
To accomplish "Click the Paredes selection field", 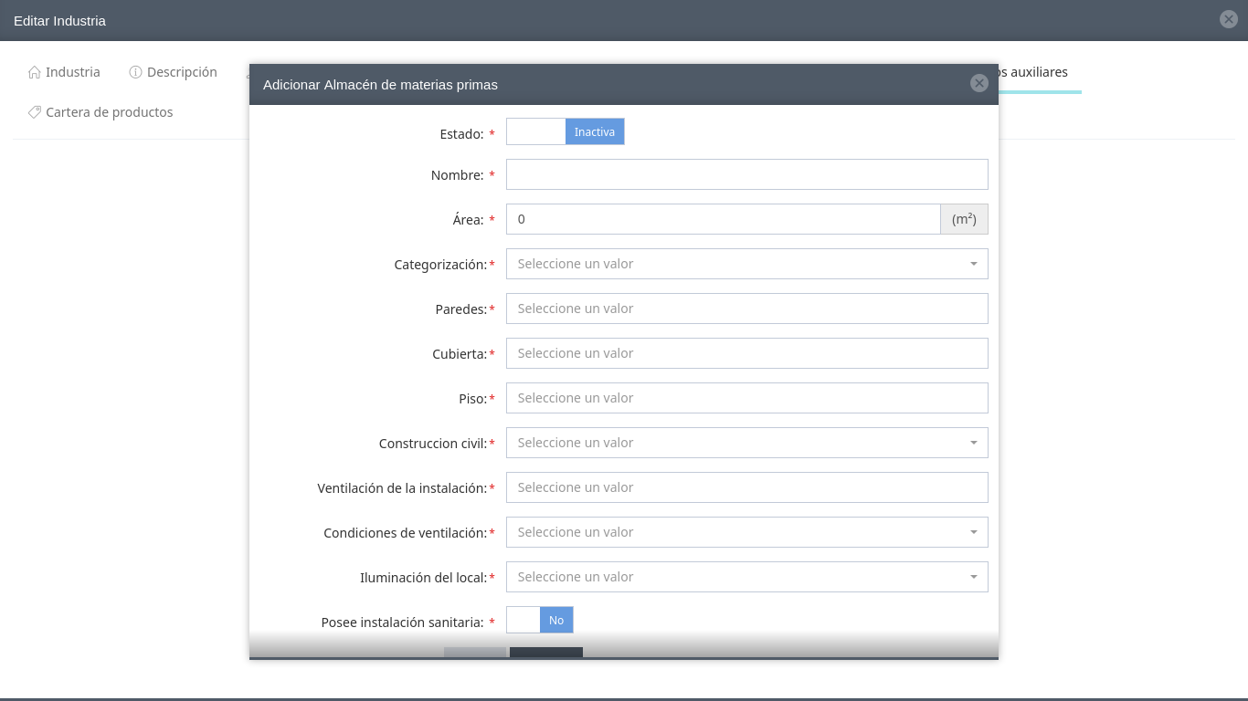I will point(746,309).
